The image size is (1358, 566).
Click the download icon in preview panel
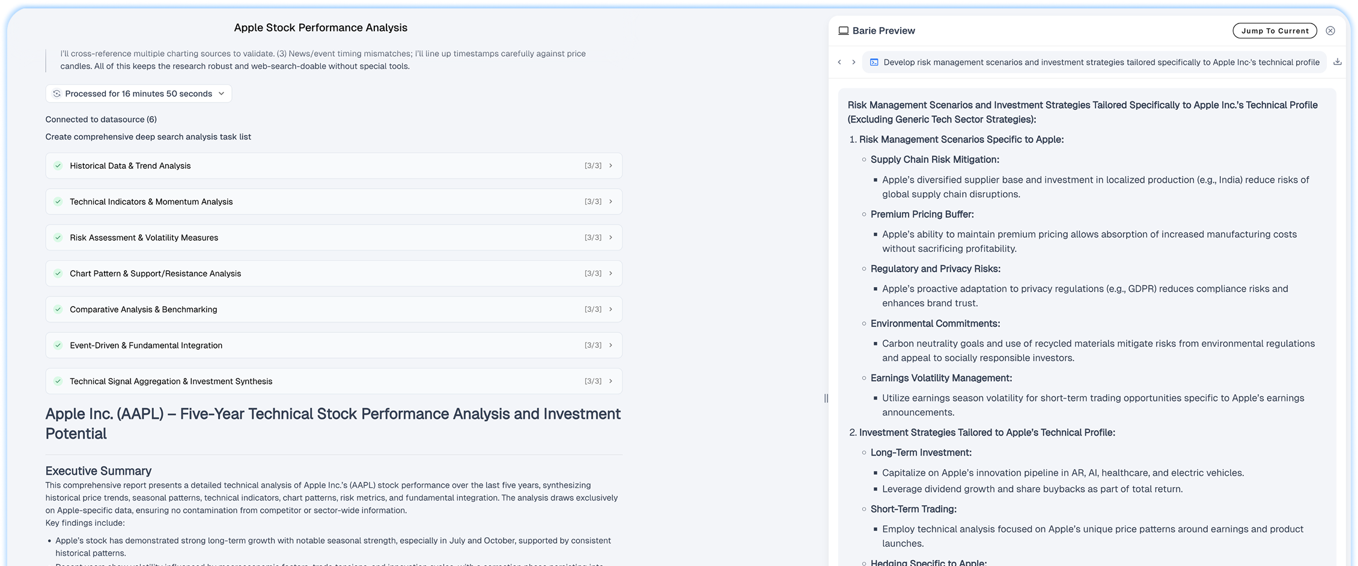point(1337,62)
